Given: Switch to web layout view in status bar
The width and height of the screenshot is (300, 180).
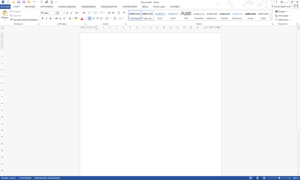Looking at the screenshot, I should [264, 178].
